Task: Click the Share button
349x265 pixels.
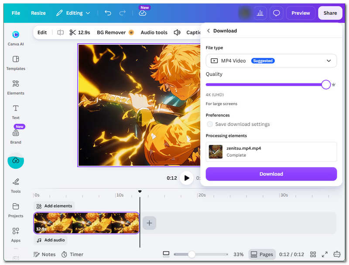Action: [330, 13]
